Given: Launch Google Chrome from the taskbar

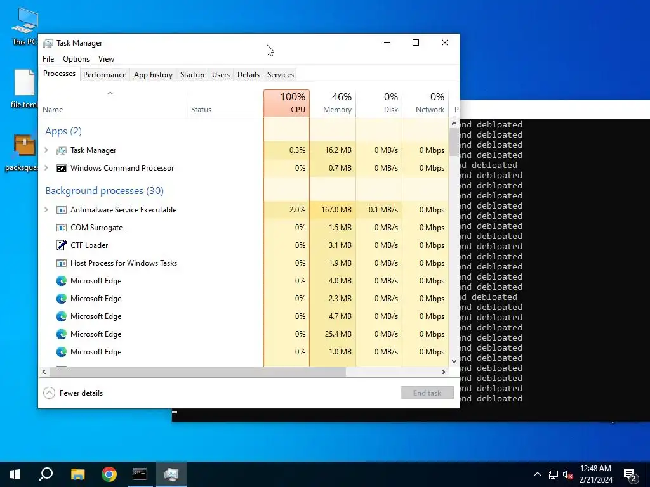Looking at the screenshot, I should [x=109, y=474].
